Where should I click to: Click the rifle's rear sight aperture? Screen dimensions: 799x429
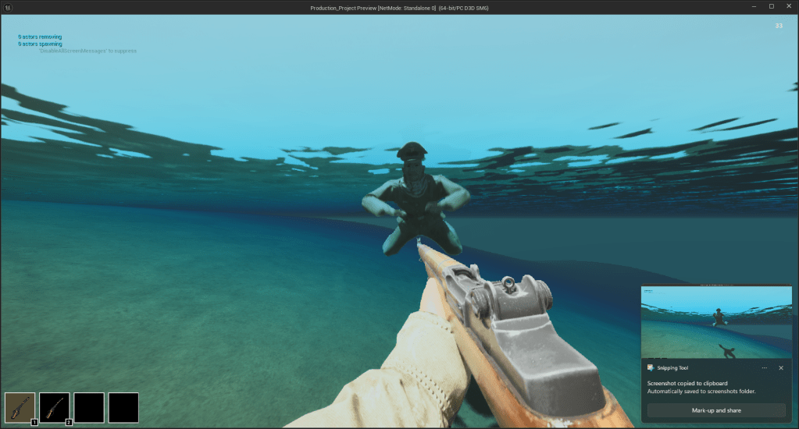tap(508, 282)
